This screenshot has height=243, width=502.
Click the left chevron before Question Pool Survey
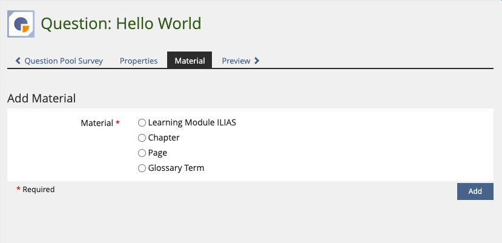18,61
